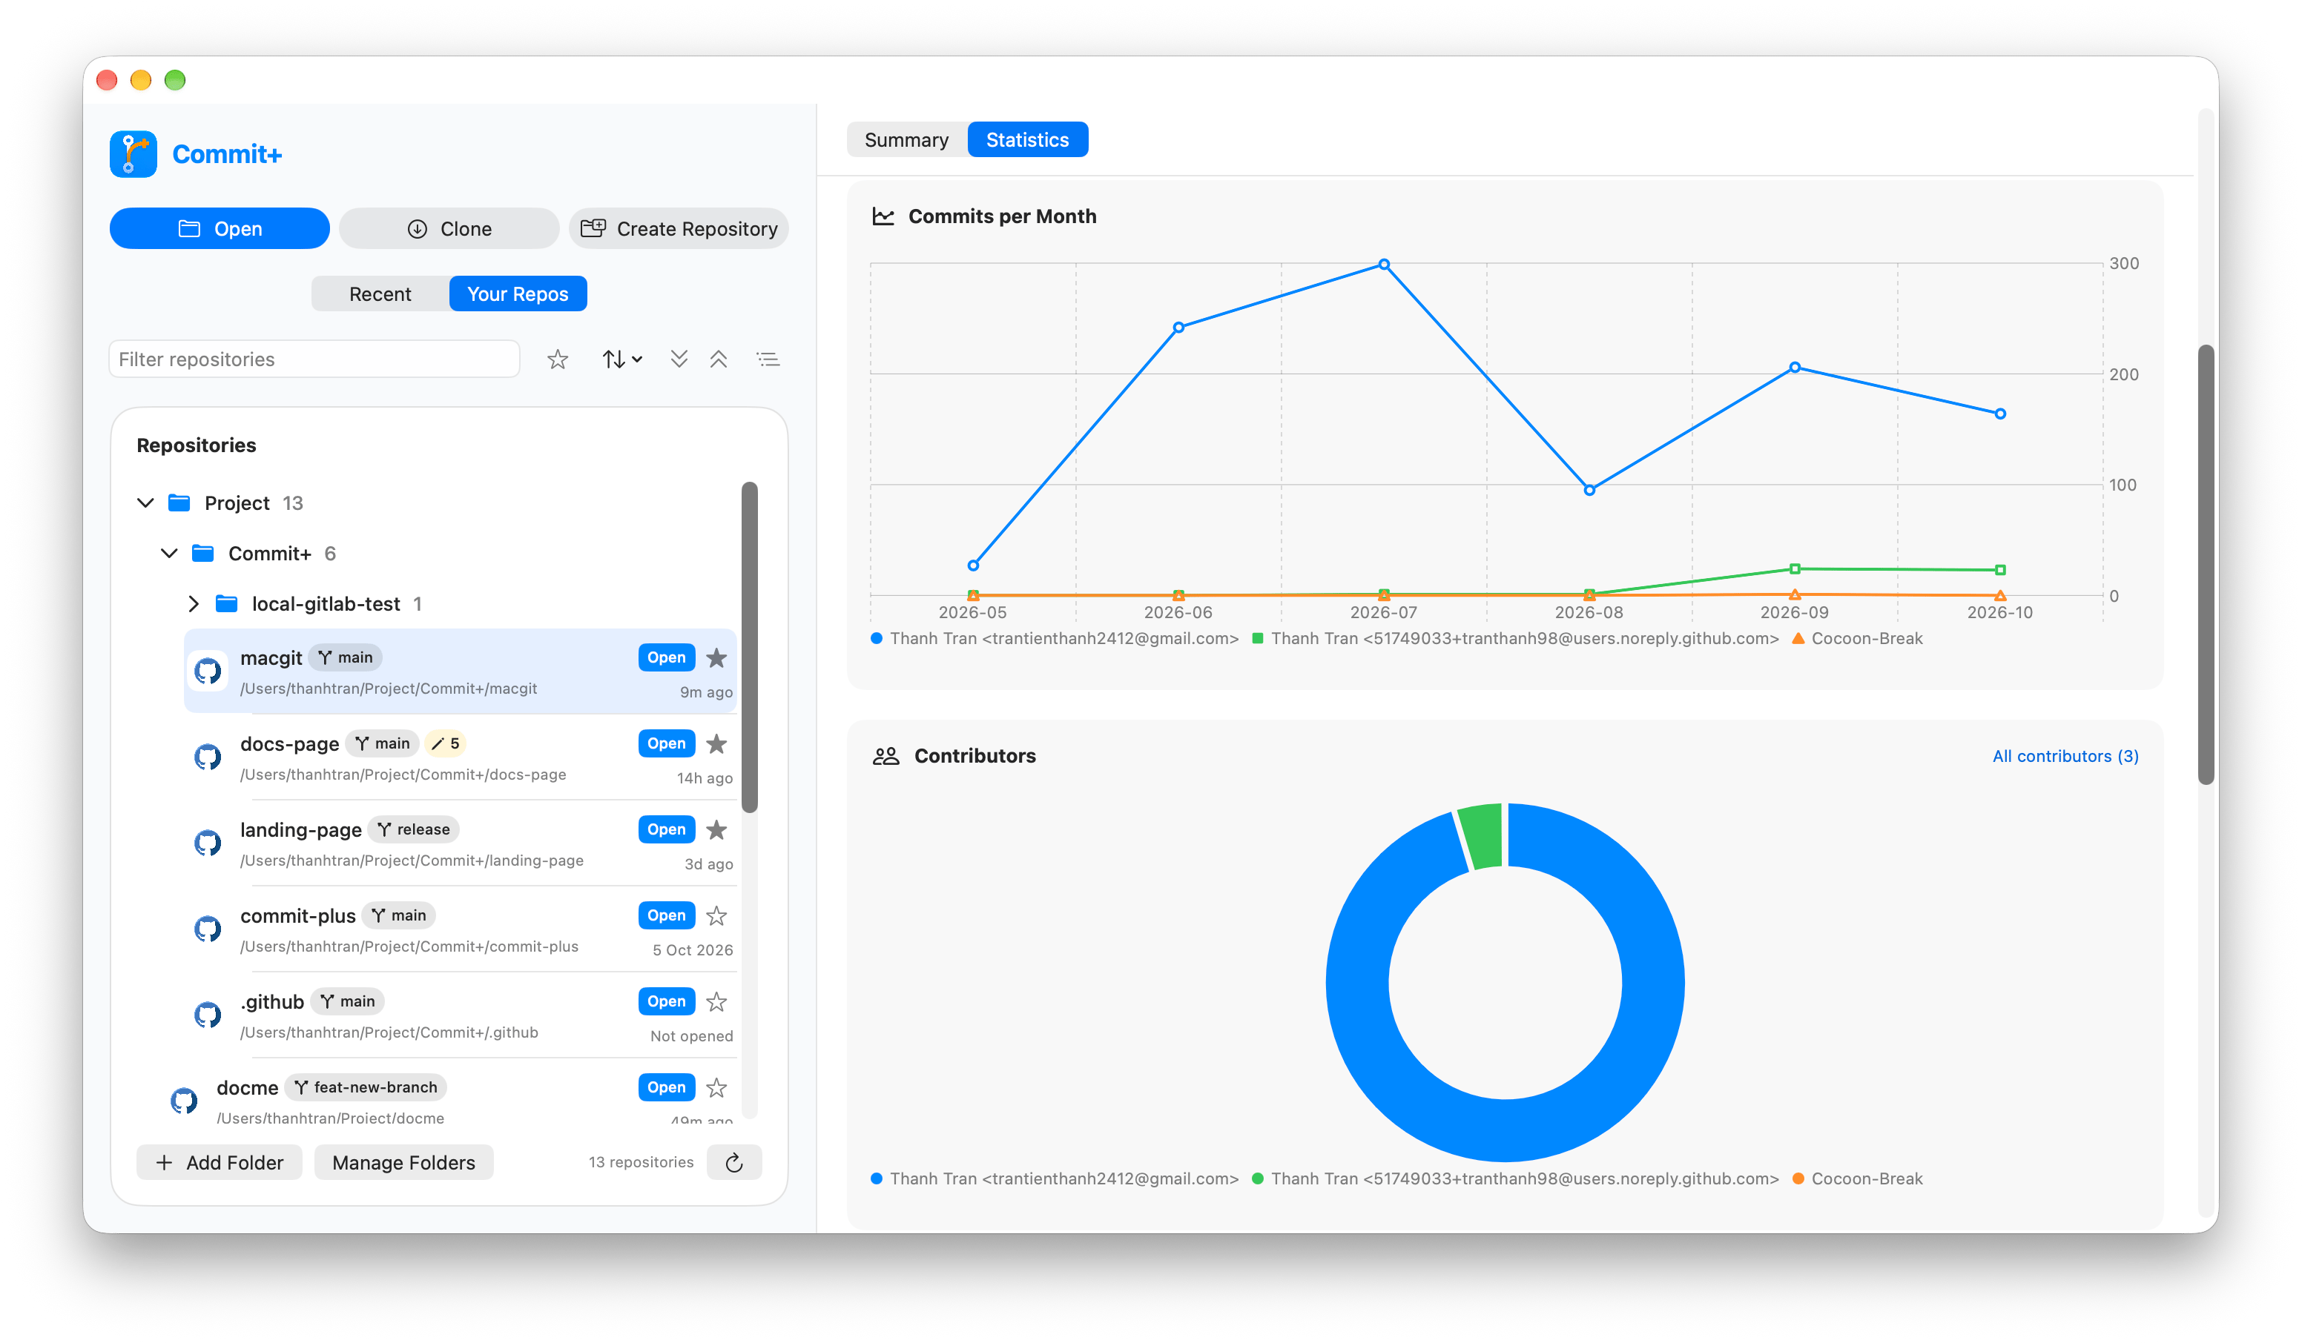Select the main branch badge of macgit
Image resolution: width=2302 pixels, height=1343 pixels.
point(346,657)
